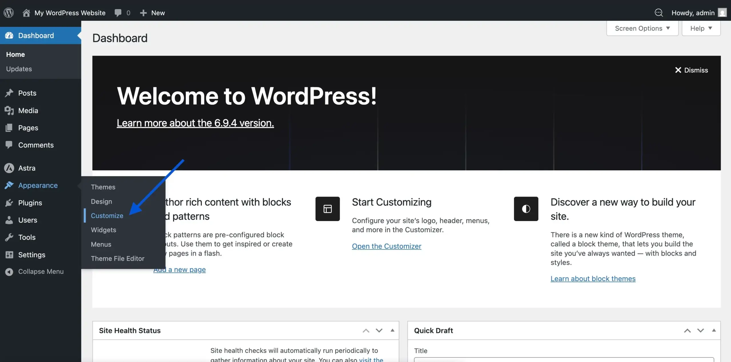Open Theme File Editor submenu item
Screen dimensions: 731x362
tap(118, 259)
